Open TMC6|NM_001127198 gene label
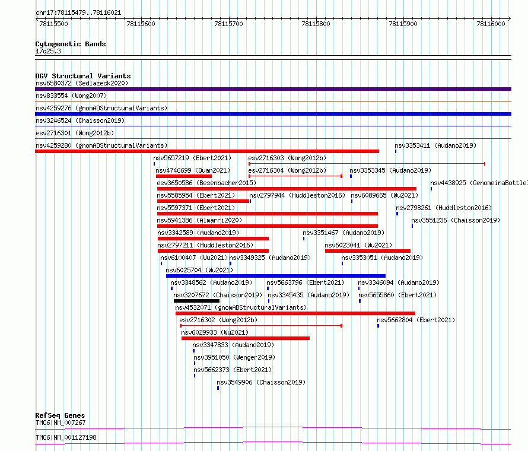 pos(66,437)
